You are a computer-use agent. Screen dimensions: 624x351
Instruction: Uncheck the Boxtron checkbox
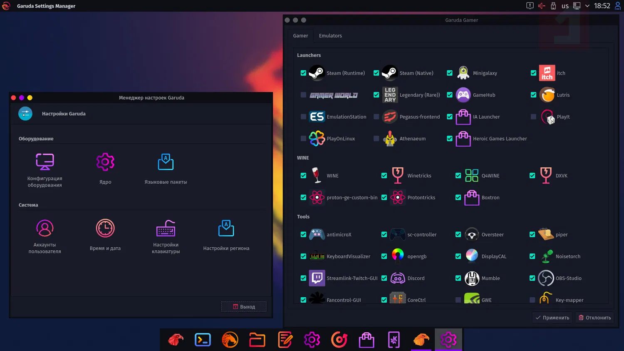coord(458,197)
